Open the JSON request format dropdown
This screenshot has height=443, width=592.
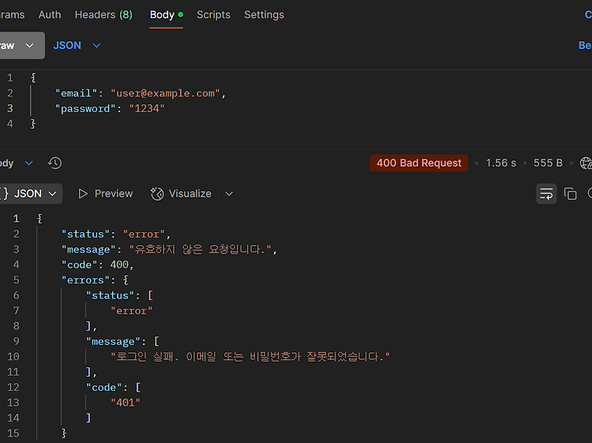pyautogui.click(x=77, y=45)
